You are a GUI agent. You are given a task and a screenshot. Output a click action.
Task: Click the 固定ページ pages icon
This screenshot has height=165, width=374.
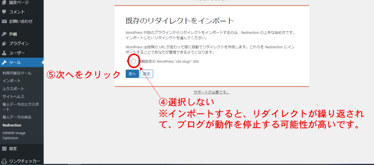(4, 3)
